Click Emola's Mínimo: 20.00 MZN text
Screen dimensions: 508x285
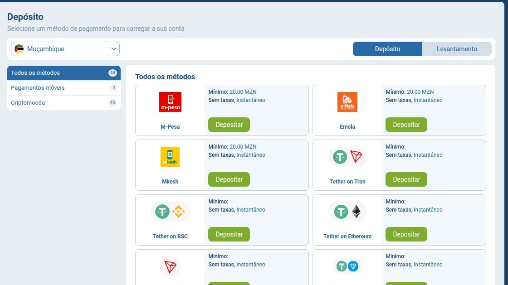[410, 92]
